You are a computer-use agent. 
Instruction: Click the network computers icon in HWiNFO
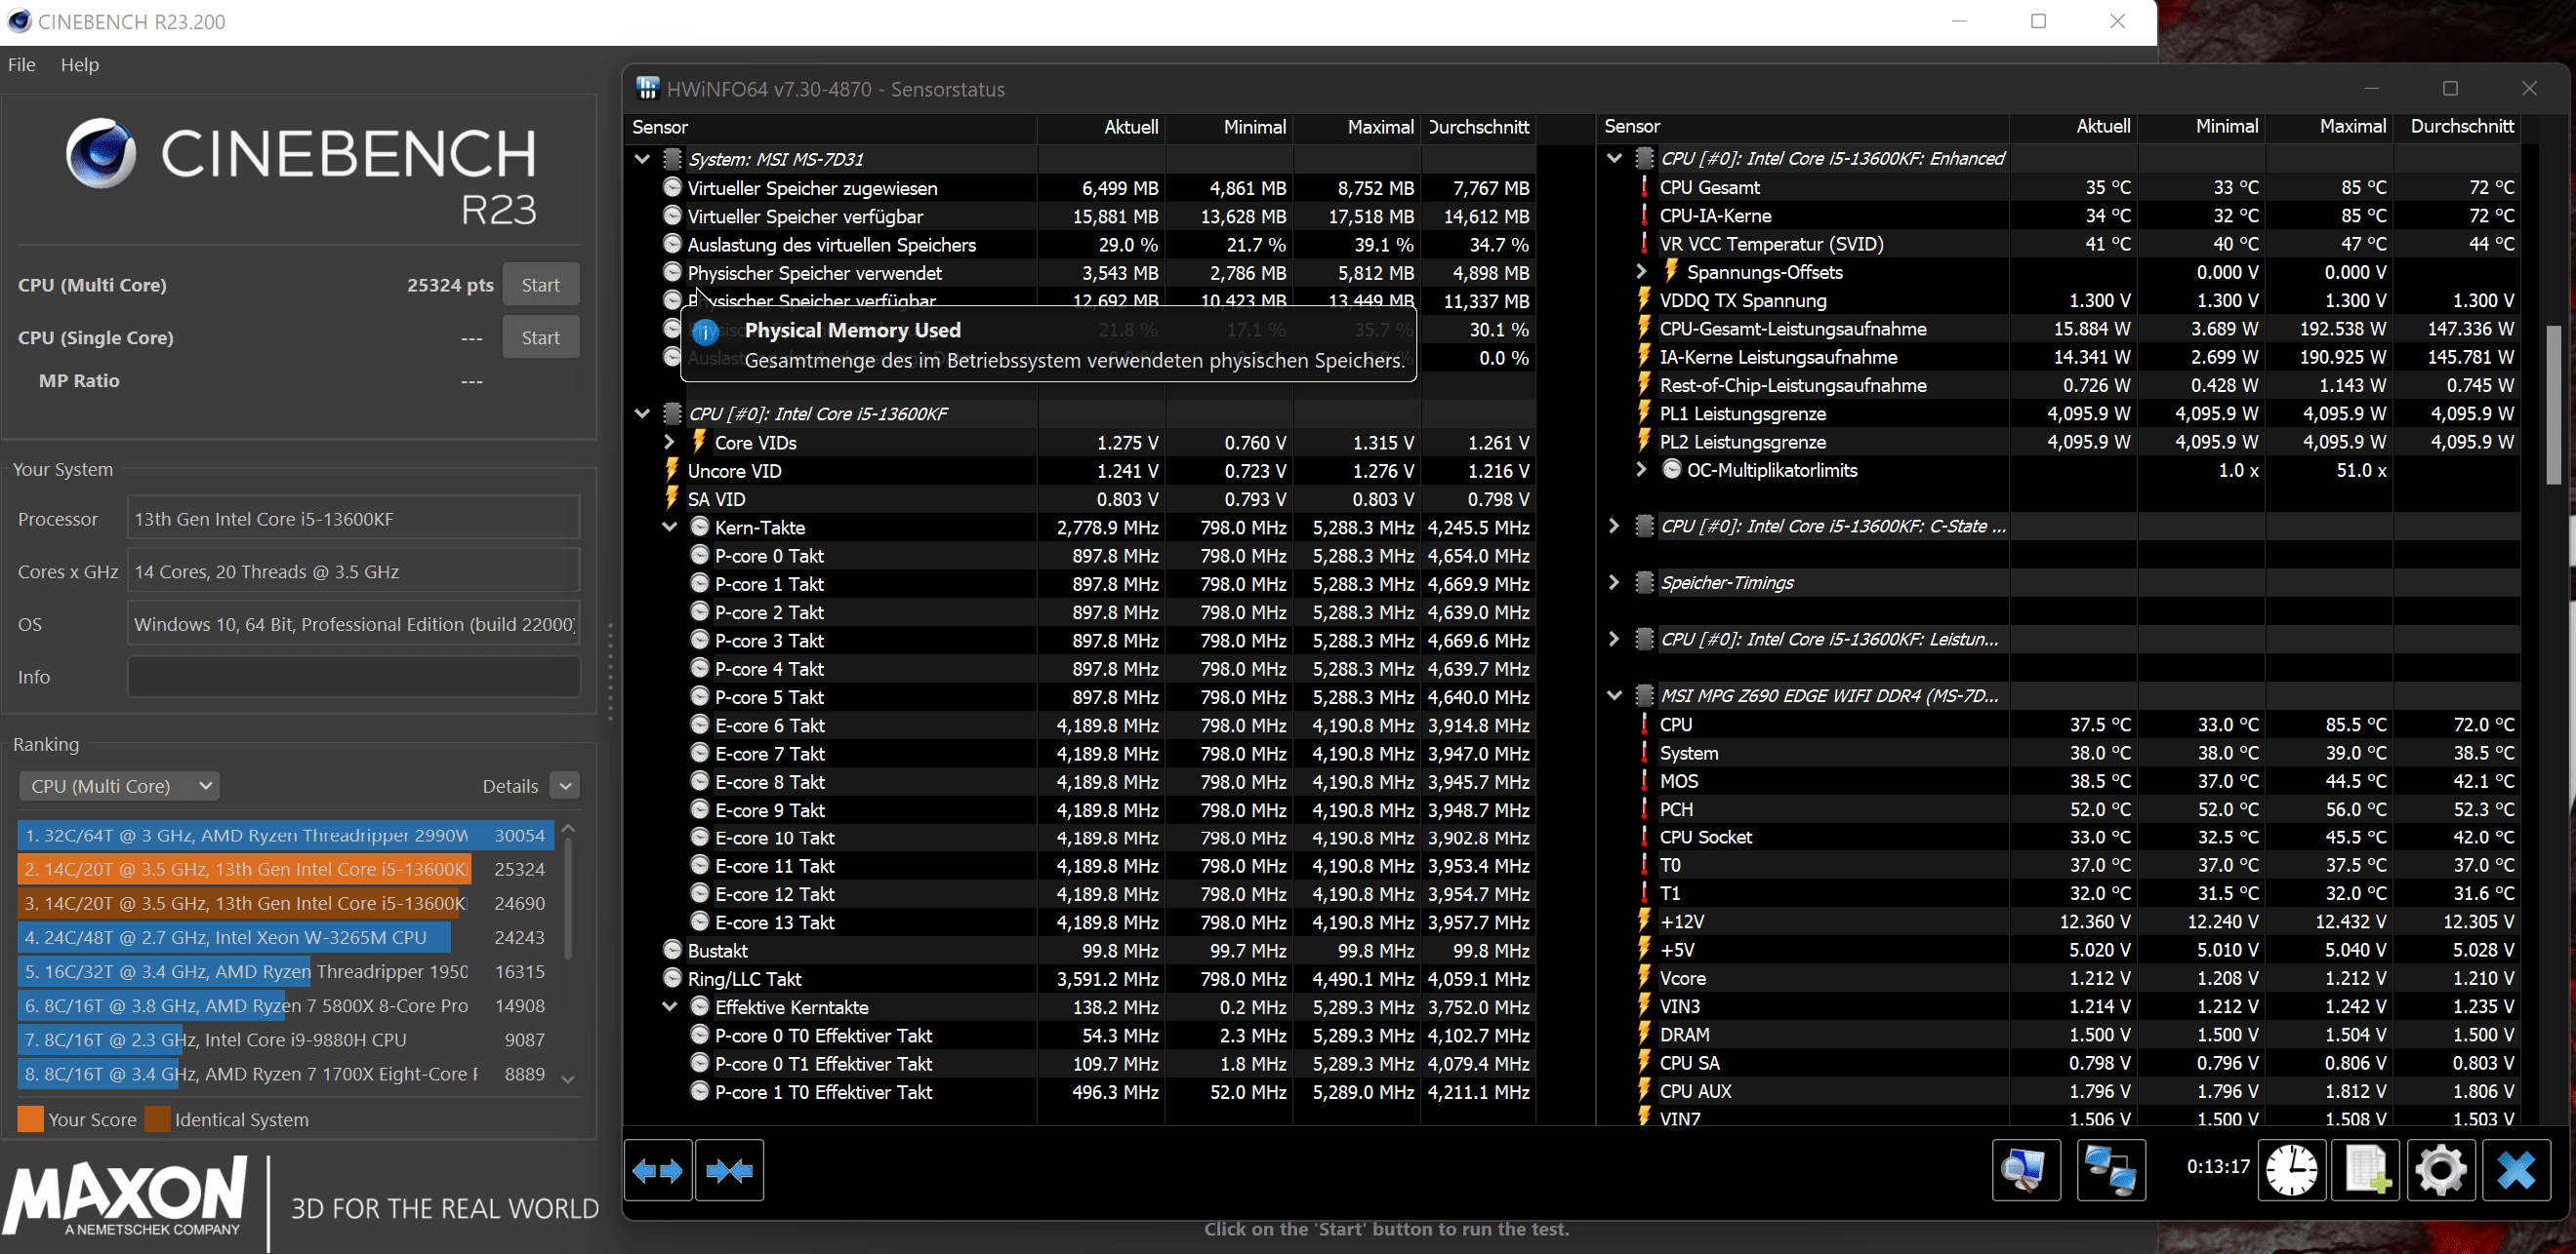pyautogui.click(x=2111, y=1170)
